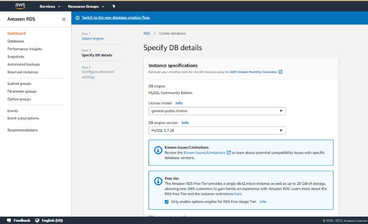
Task: Click the 'here' link in Free tier box
Action: (x=238, y=194)
